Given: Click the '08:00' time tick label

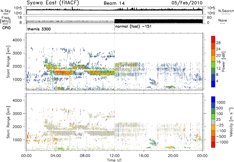Looking at the screenshot, I should 85,156.
